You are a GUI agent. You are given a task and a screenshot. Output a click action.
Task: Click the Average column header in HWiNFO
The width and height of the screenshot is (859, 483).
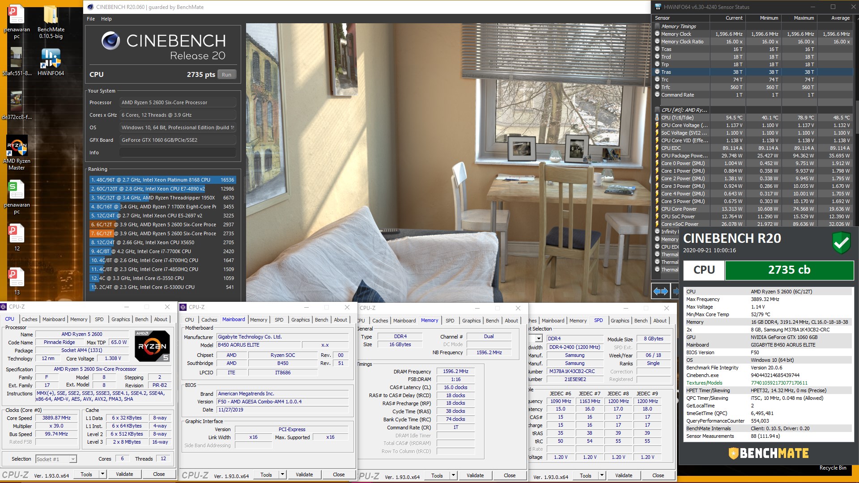pyautogui.click(x=835, y=18)
